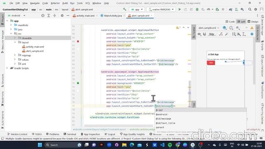Collapse the layout folder
Image resolution: width=265 pixels, height=149 pixels.
coord(15,42)
